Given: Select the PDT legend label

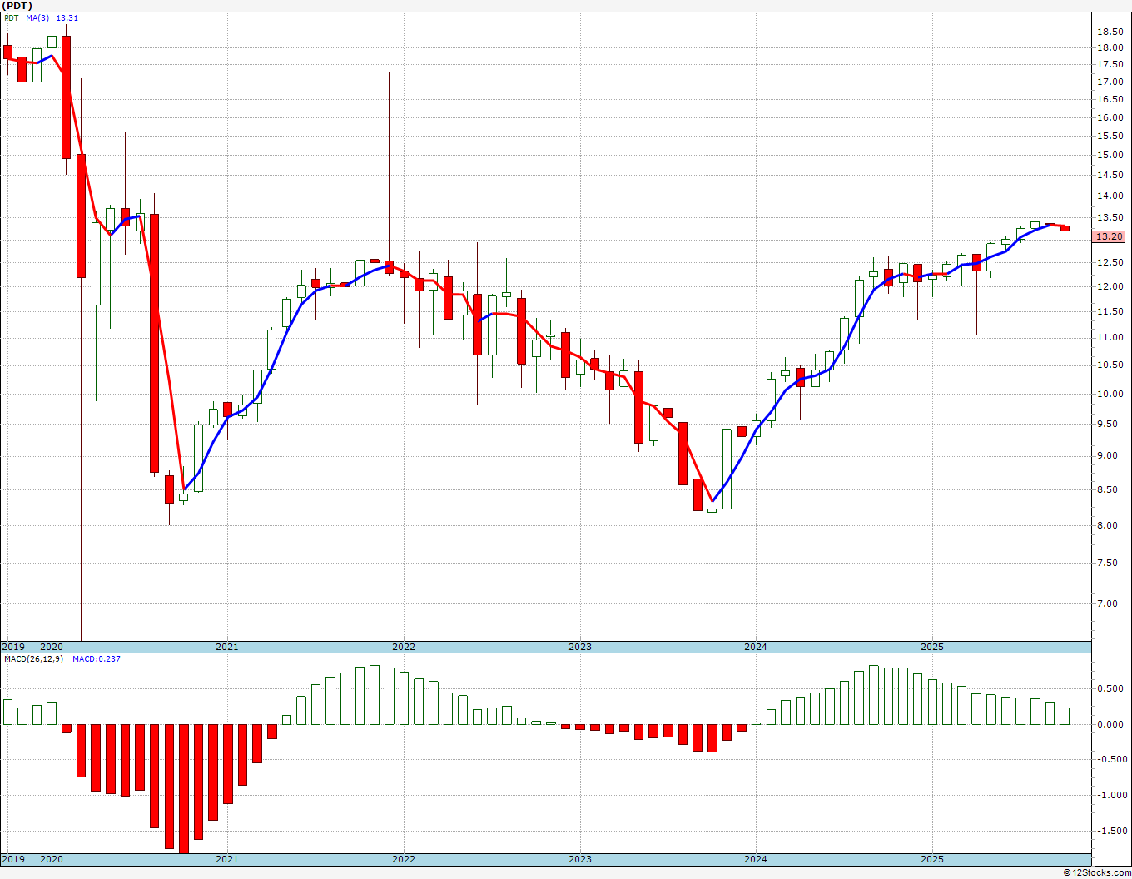Looking at the screenshot, I should tap(11, 17).
